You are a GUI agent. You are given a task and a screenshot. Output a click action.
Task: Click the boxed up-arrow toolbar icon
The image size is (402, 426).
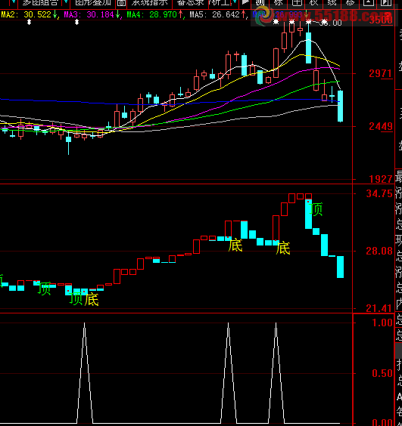pyautogui.click(x=368, y=3)
